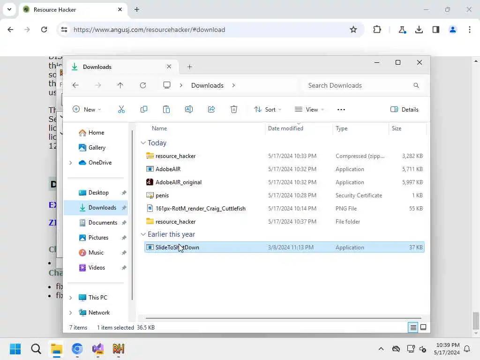
Task: Add a new File Explorer tab
Action: click(190, 67)
